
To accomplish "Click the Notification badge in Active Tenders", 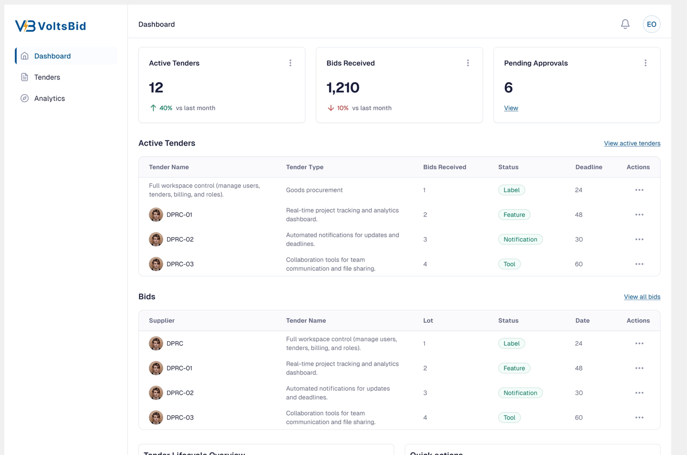I will click(x=520, y=240).
